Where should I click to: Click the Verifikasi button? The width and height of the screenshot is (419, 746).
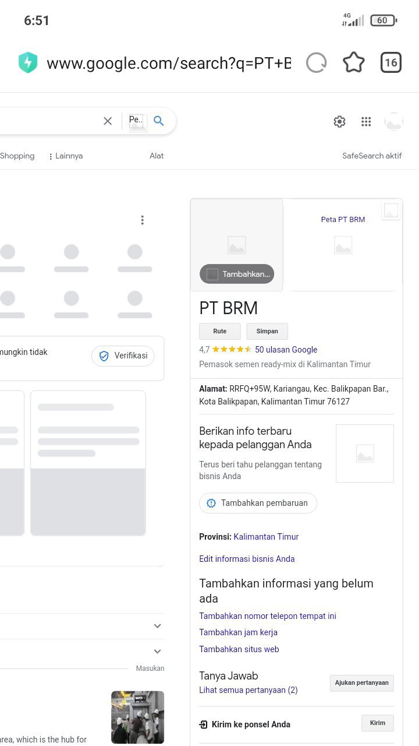(x=123, y=356)
